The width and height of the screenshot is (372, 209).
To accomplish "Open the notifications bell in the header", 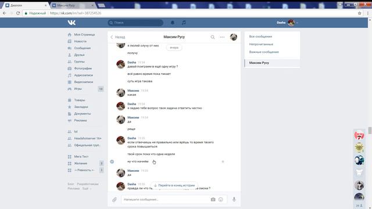I will tap(173, 23).
